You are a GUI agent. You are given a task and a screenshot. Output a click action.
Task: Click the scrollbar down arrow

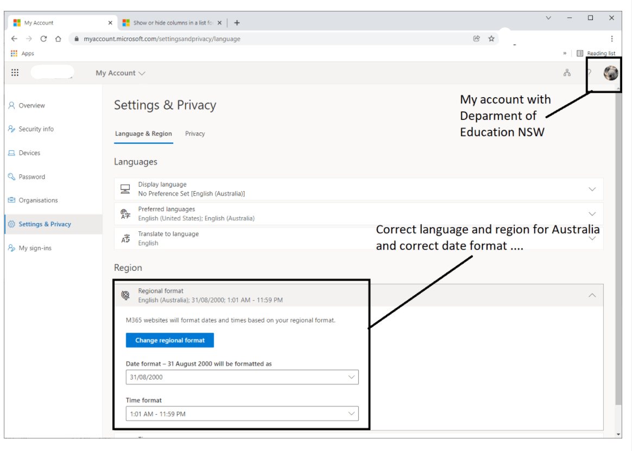pyautogui.click(x=619, y=435)
